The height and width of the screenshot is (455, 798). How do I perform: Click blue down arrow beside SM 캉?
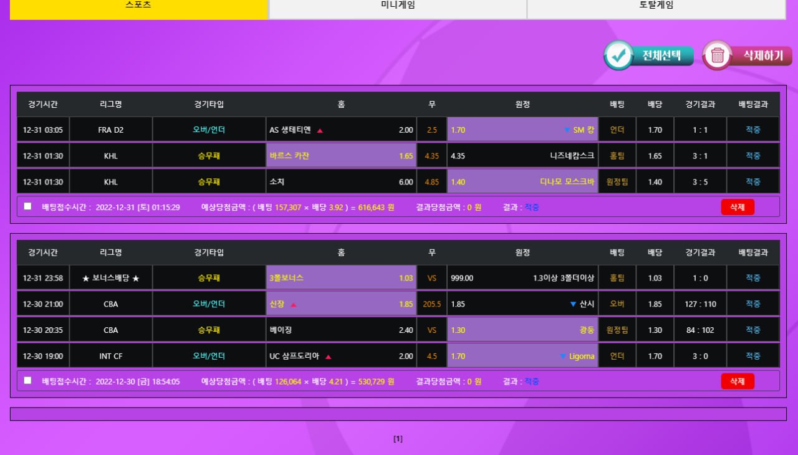[x=567, y=130]
